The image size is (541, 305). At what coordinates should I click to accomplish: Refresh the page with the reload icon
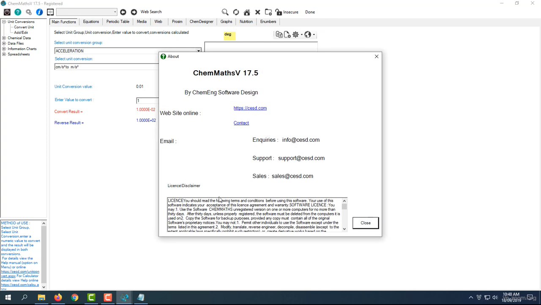click(236, 12)
